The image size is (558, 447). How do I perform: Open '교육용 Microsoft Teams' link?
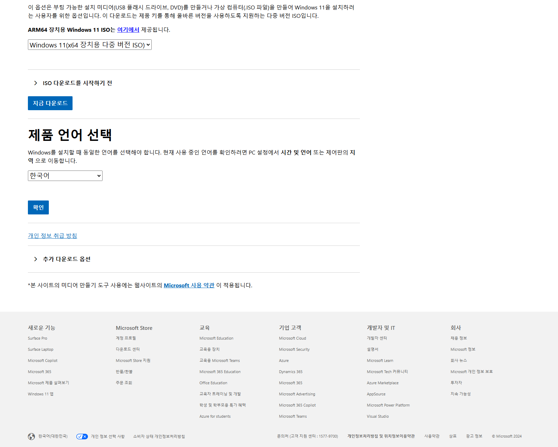[219, 361]
